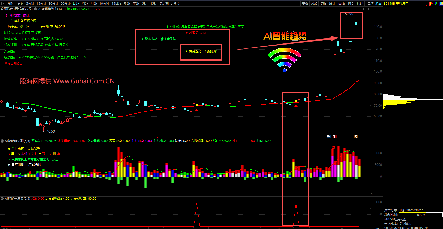This screenshot has width=443, height=229.
Task: Click the 股市走能: 请注意风险 label
Action: coord(159,39)
